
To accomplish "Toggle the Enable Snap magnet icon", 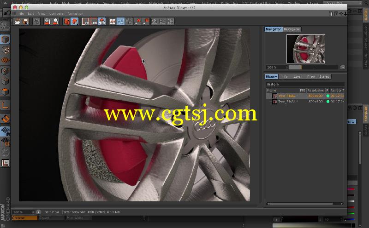I will (x=5, y=119).
